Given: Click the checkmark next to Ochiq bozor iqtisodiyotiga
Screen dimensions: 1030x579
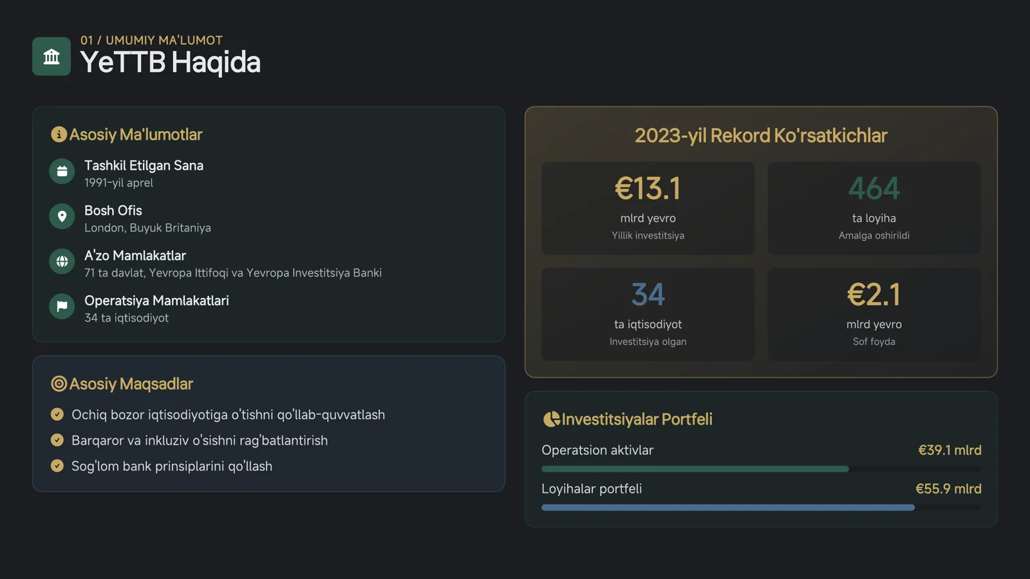Looking at the screenshot, I should tap(57, 414).
